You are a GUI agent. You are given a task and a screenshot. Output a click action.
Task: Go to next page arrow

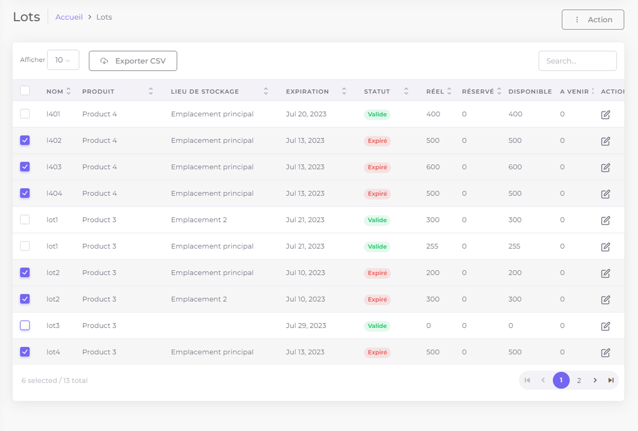coord(595,380)
